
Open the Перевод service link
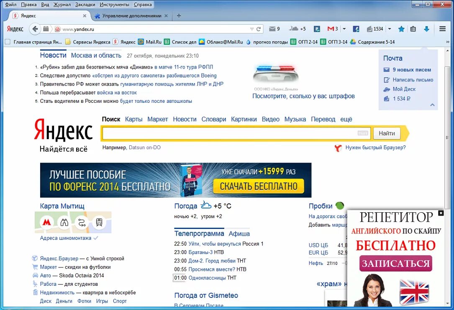click(323, 119)
